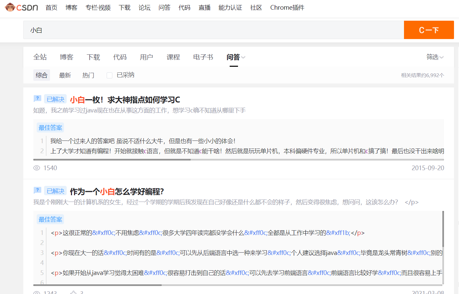Viewport: 459px width, 294px height.
Task: Switch to 电子书 search tab
Action: point(203,57)
